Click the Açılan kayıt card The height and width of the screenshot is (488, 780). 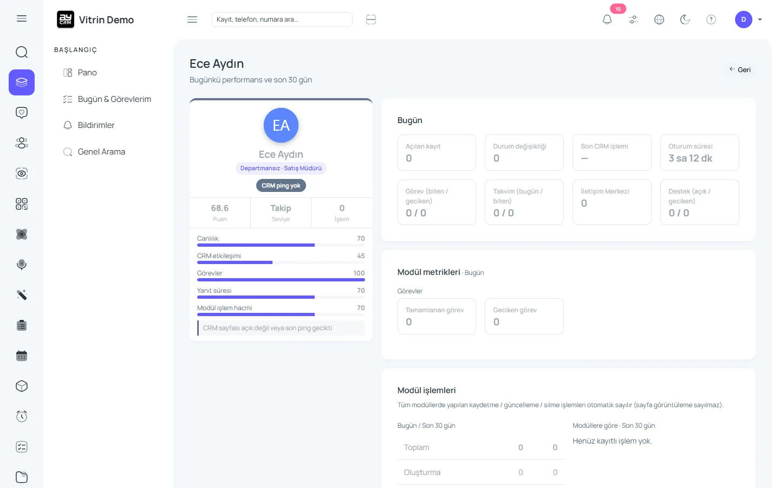pos(437,153)
